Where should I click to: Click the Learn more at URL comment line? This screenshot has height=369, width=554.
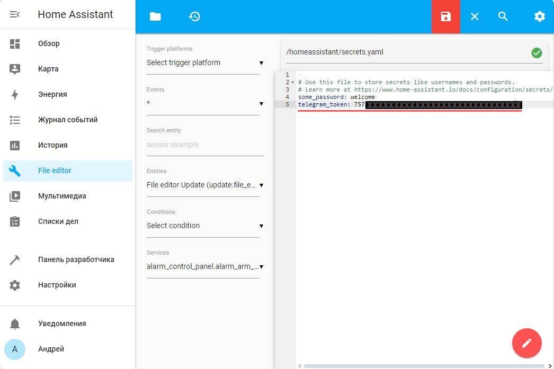425,89
